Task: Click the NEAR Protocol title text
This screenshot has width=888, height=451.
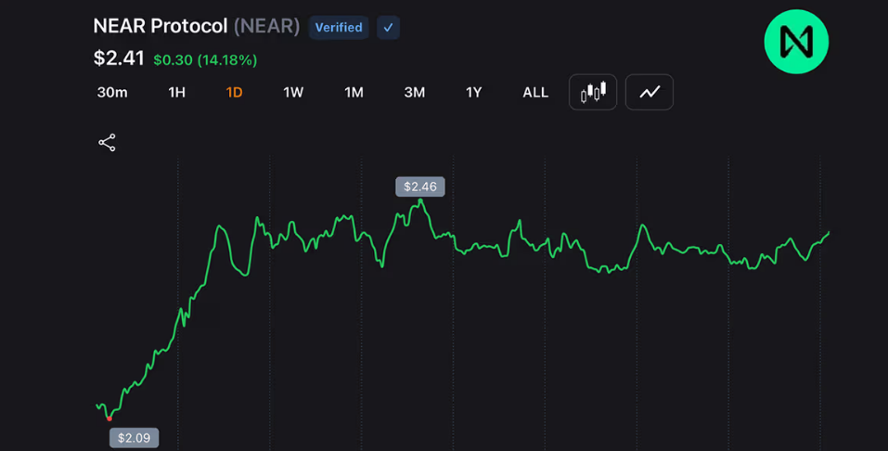Action: click(x=161, y=26)
